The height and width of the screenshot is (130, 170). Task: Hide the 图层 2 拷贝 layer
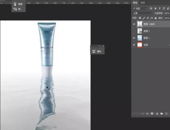[134, 24]
